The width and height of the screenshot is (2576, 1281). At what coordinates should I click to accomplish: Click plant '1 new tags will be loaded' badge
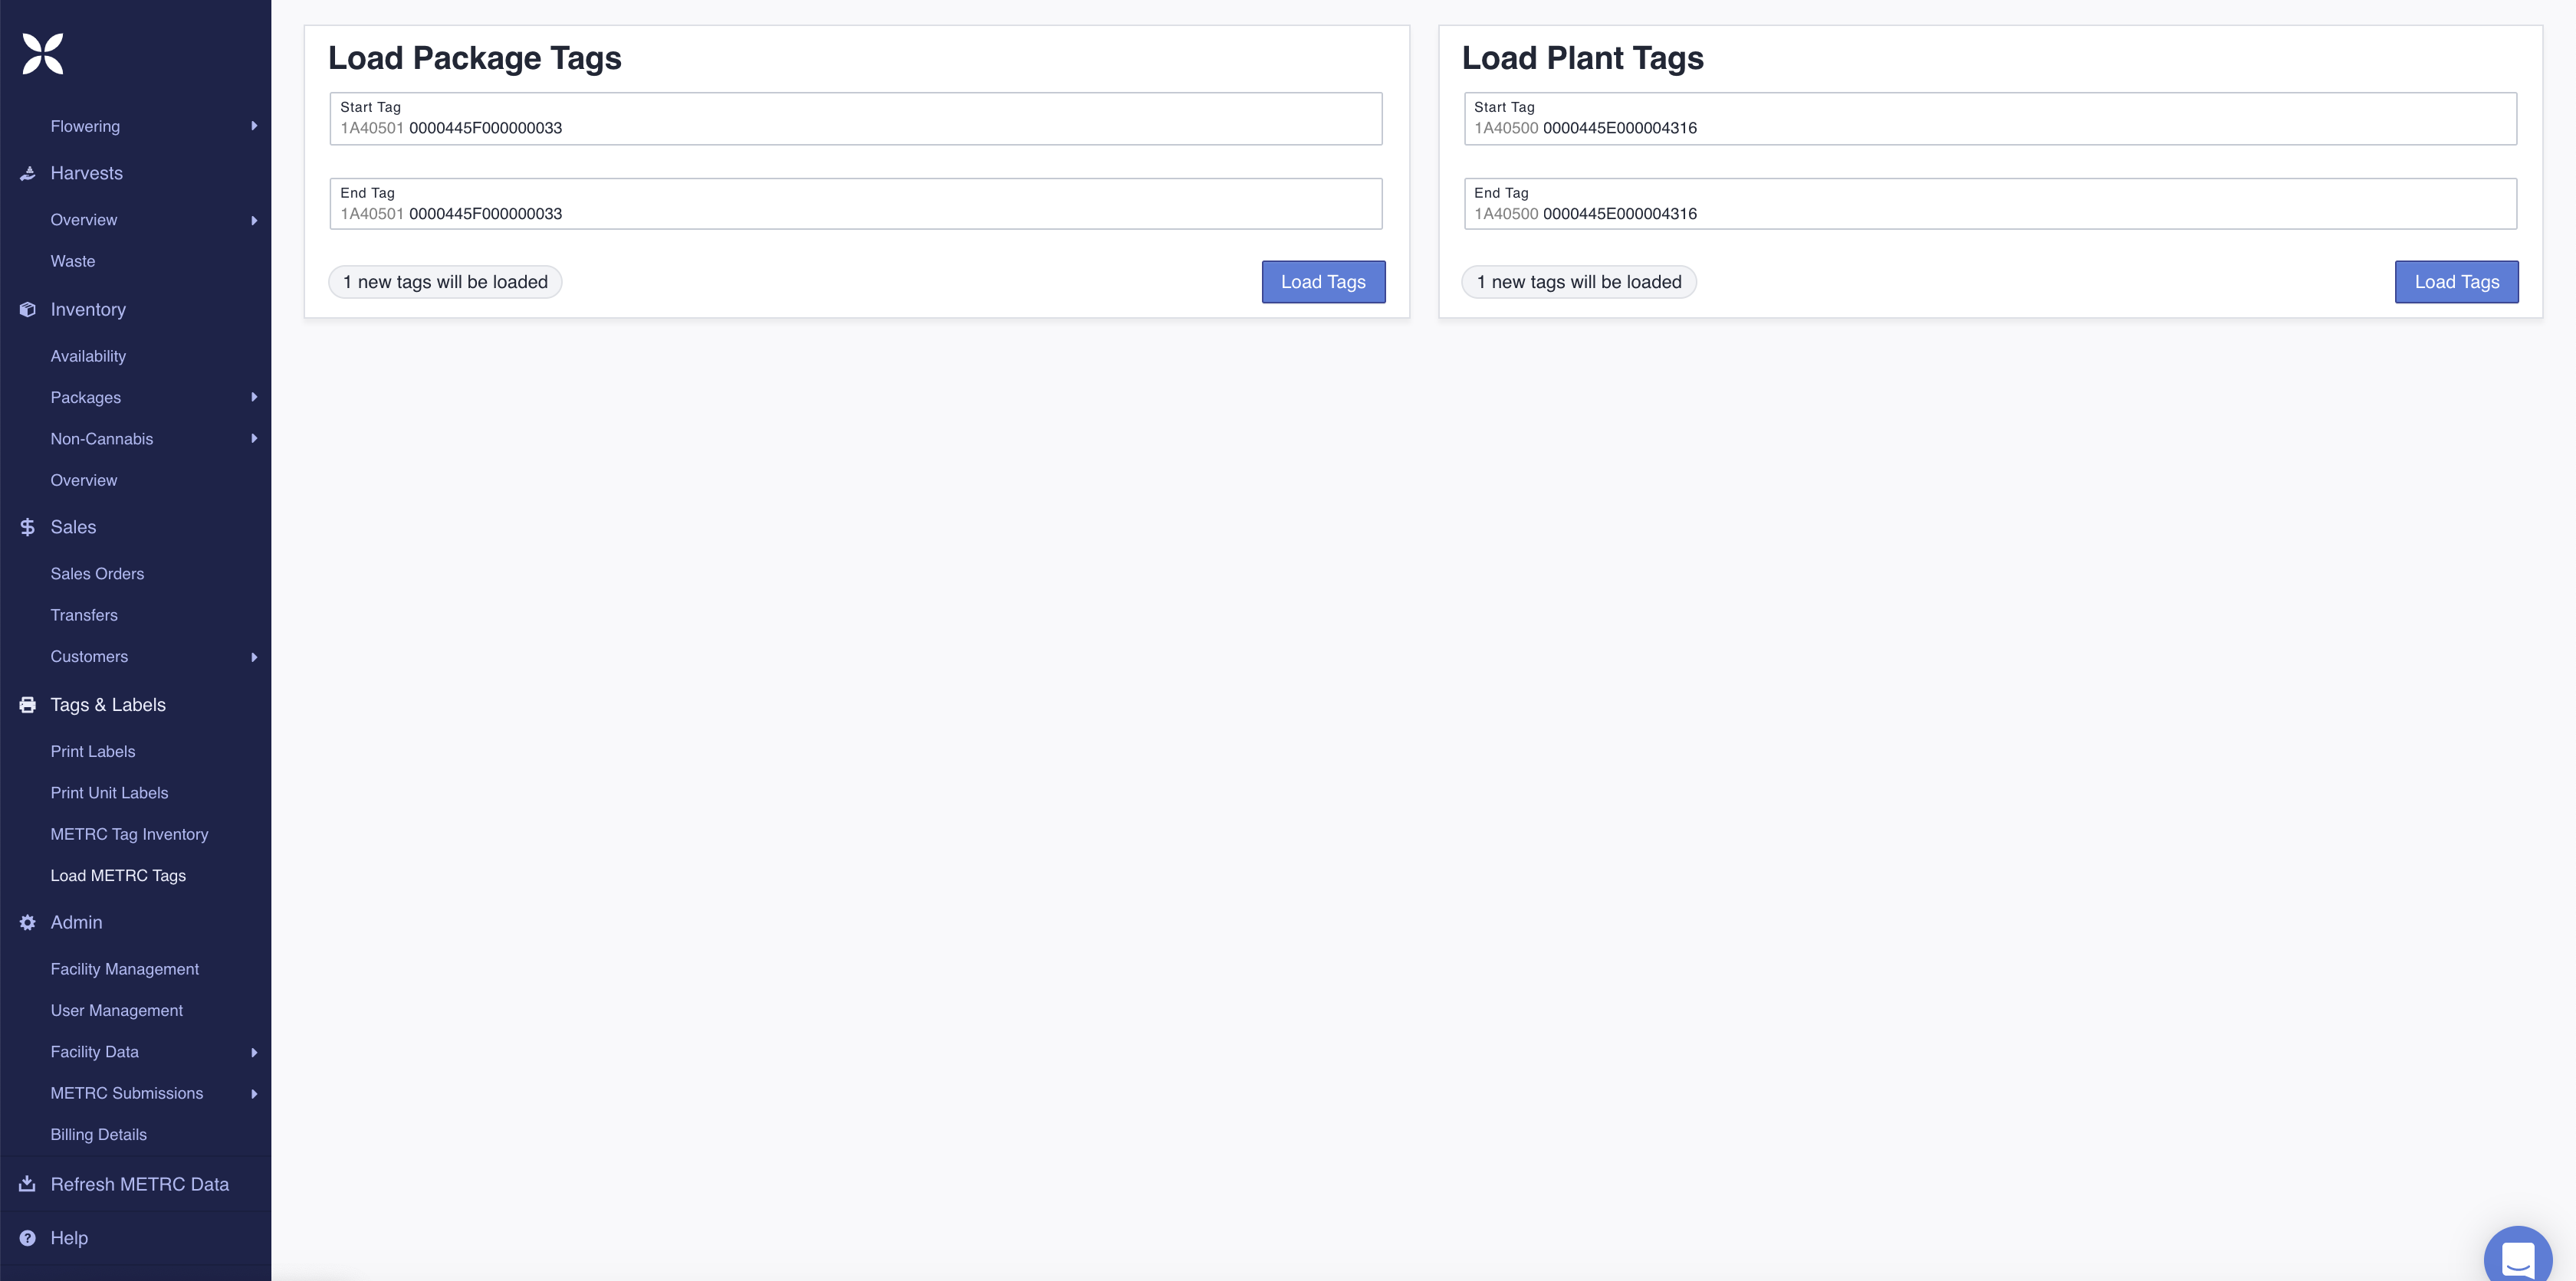(1579, 283)
